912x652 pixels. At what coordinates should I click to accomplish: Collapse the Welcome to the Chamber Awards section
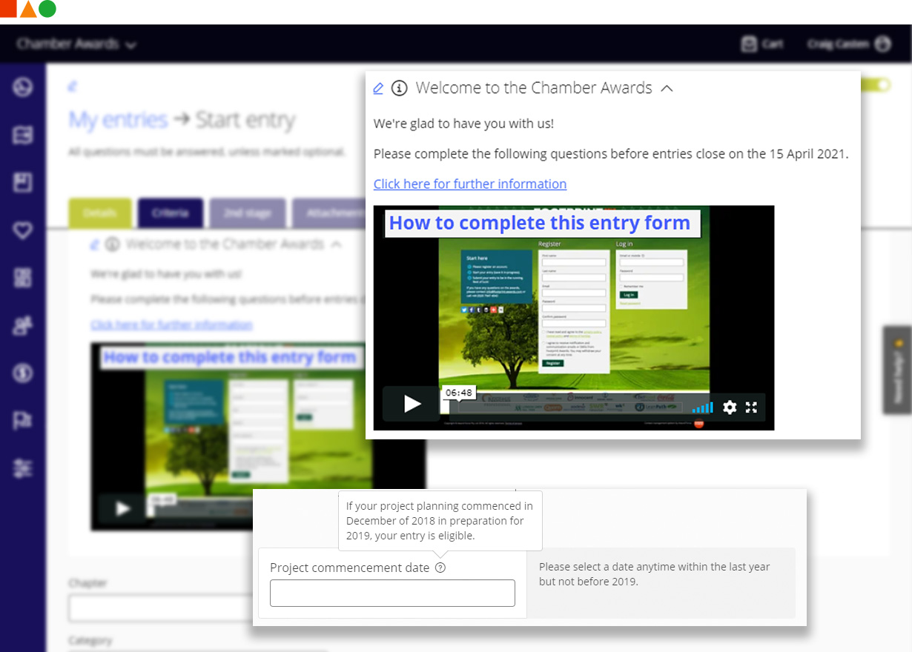click(667, 89)
